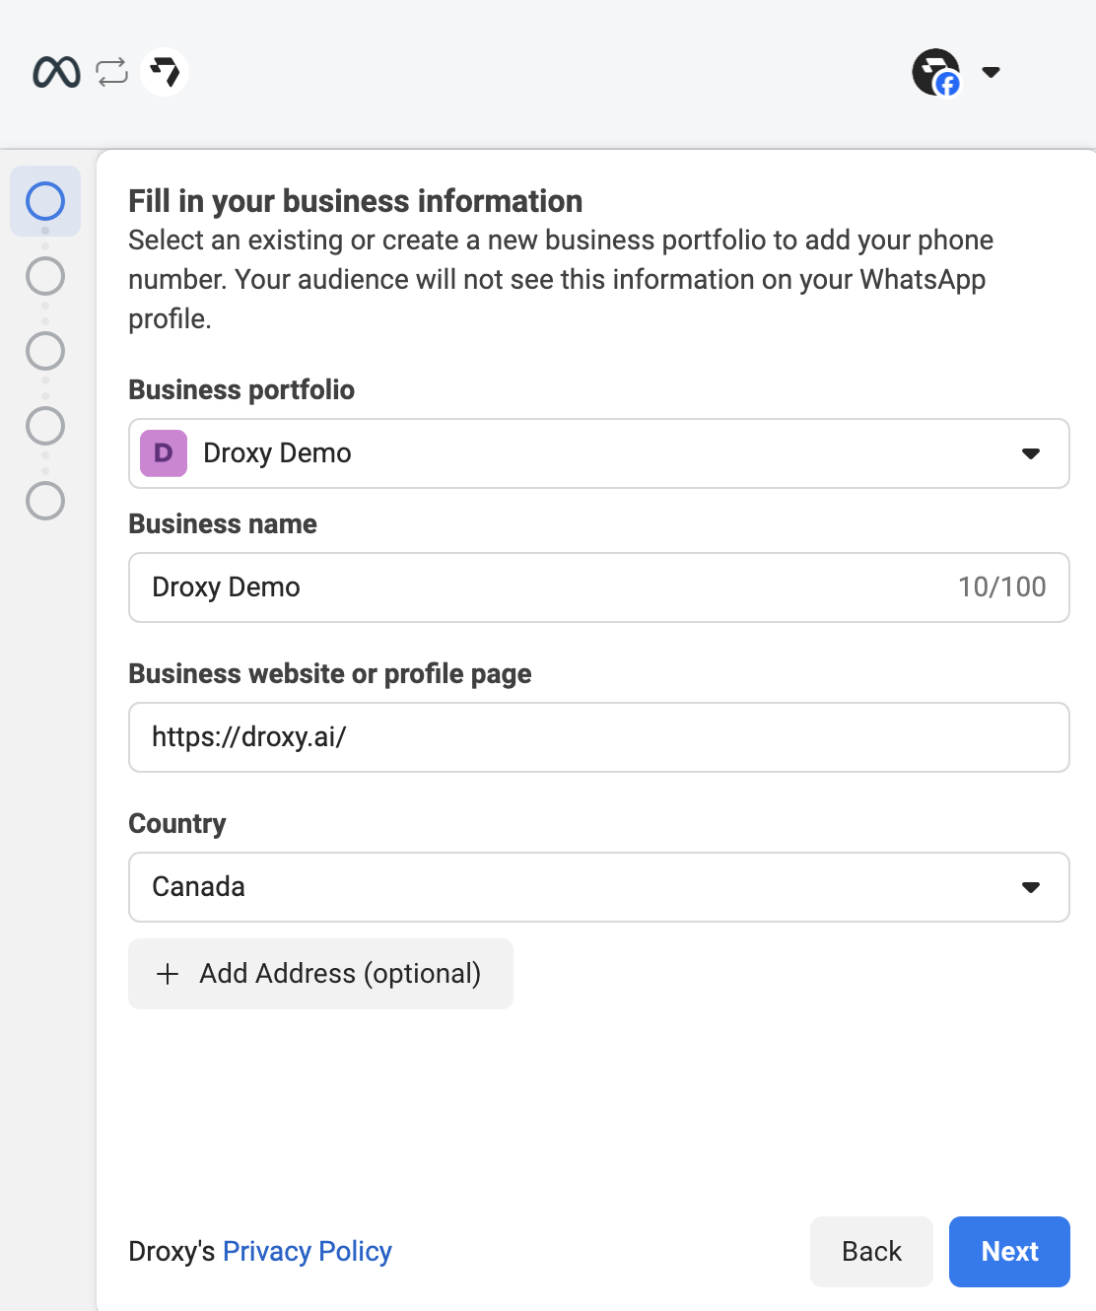Open Droxy's Privacy Policy link
The width and height of the screenshot is (1096, 1311).
[x=308, y=1251]
